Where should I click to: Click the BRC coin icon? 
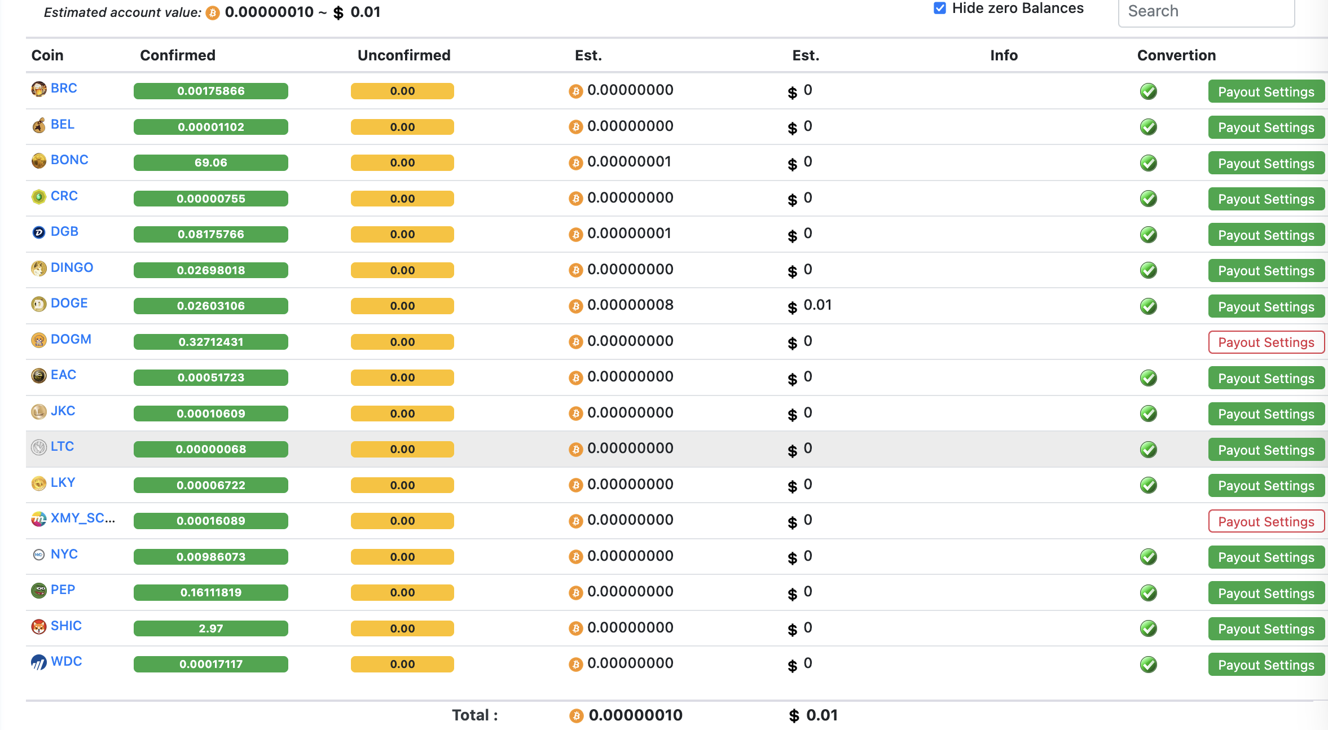39,89
